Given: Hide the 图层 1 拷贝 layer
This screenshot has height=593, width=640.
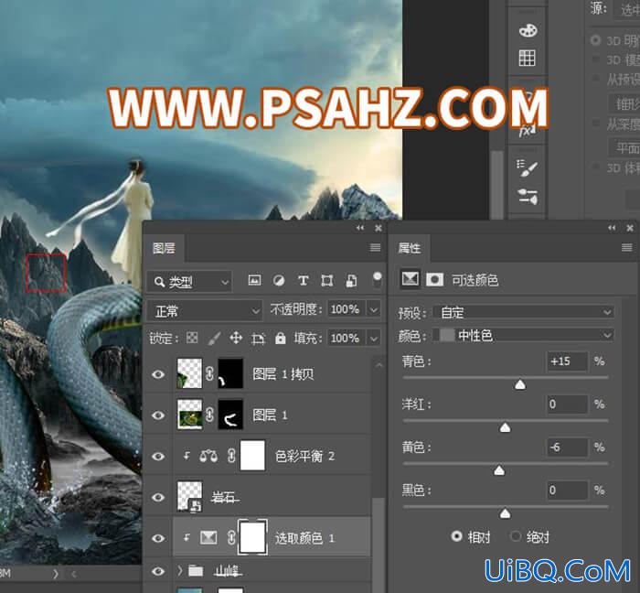Looking at the screenshot, I should click(158, 374).
